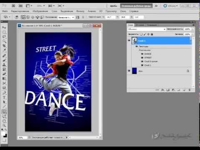Screen dimensions: 200x150
Task: Open the Изображение menu
Action: coord(40,11)
